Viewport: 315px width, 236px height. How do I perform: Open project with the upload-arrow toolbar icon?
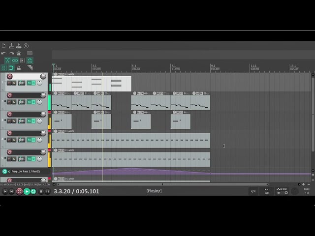(x=11, y=46)
